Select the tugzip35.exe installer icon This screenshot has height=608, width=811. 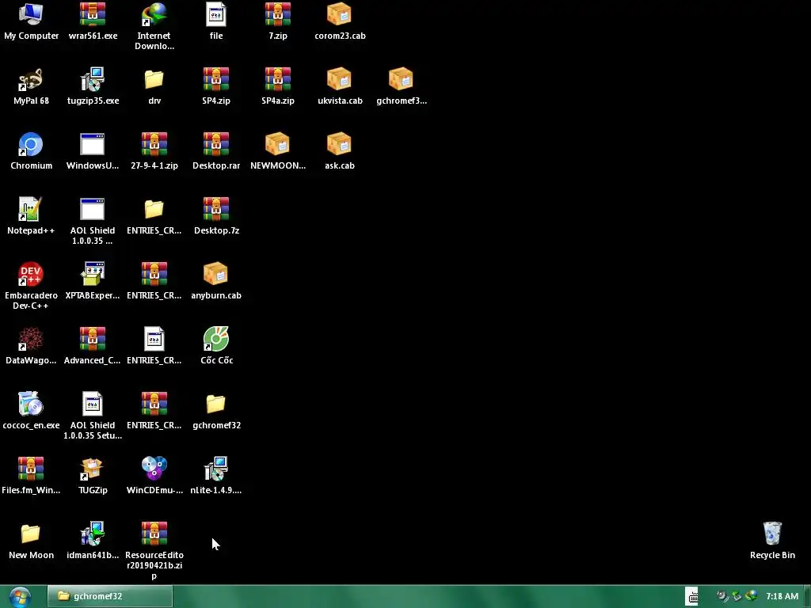click(93, 80)
